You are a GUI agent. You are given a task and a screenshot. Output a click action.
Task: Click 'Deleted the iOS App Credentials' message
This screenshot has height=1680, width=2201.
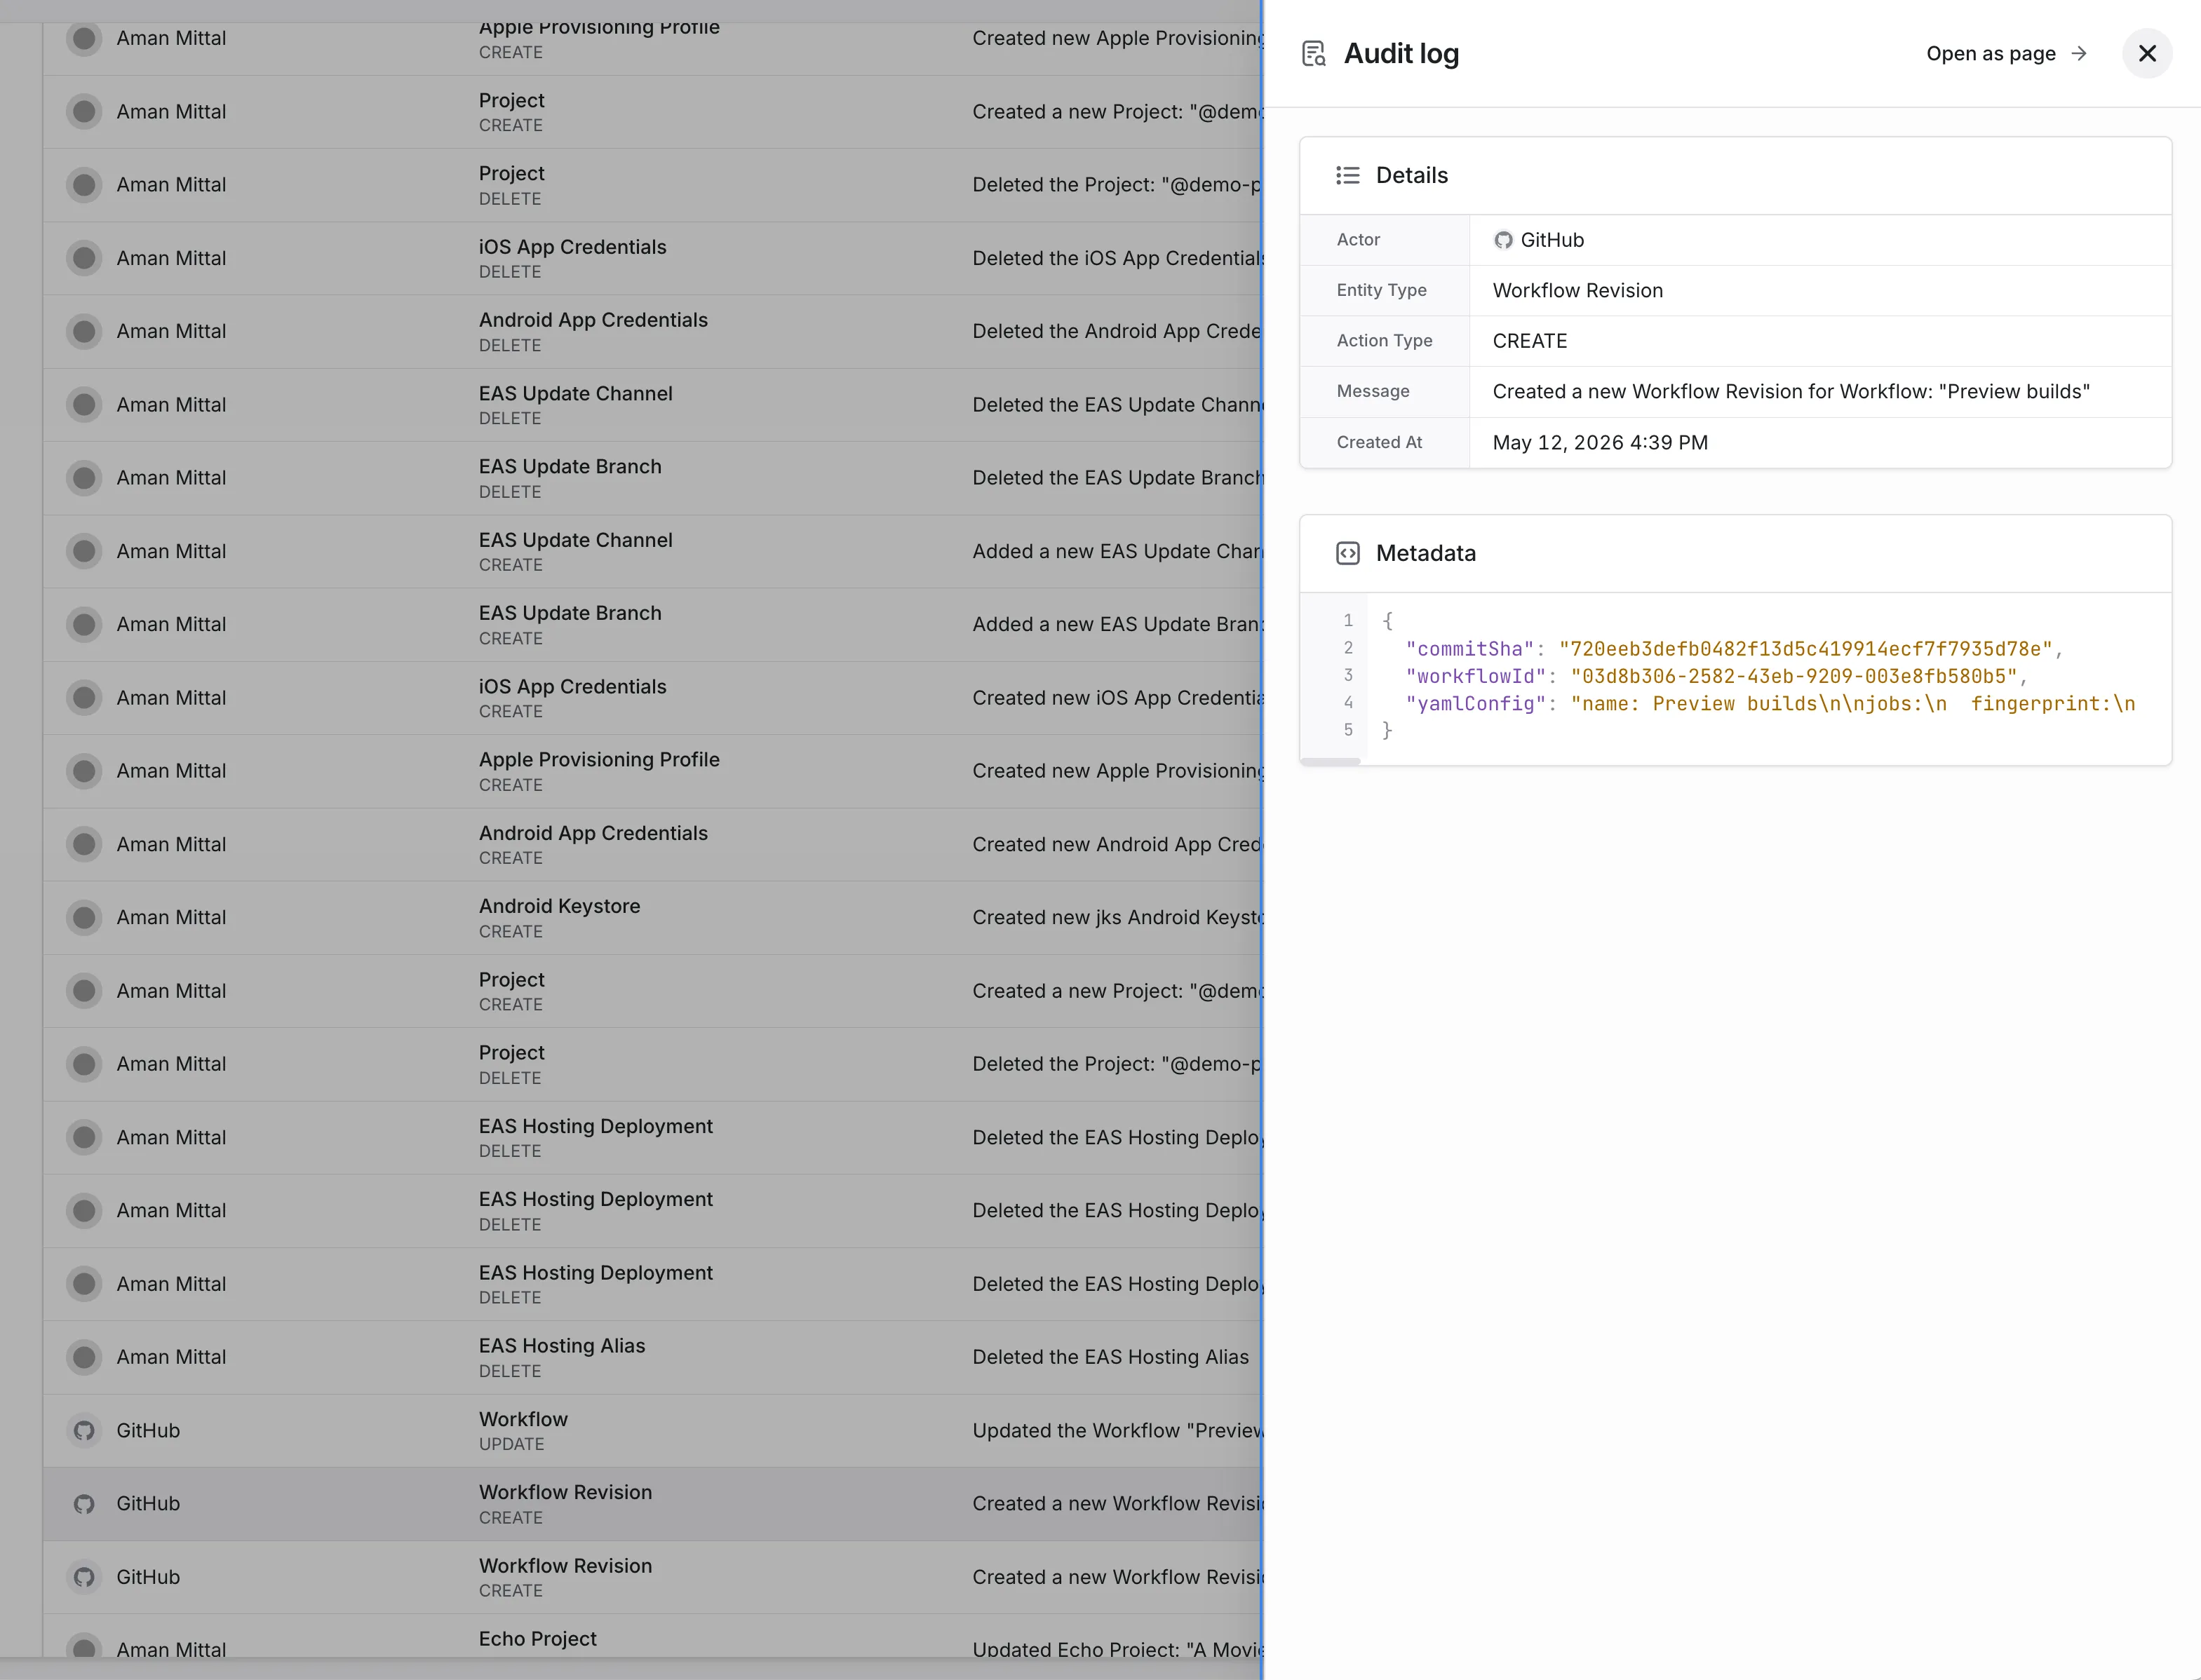[1117, 258]
